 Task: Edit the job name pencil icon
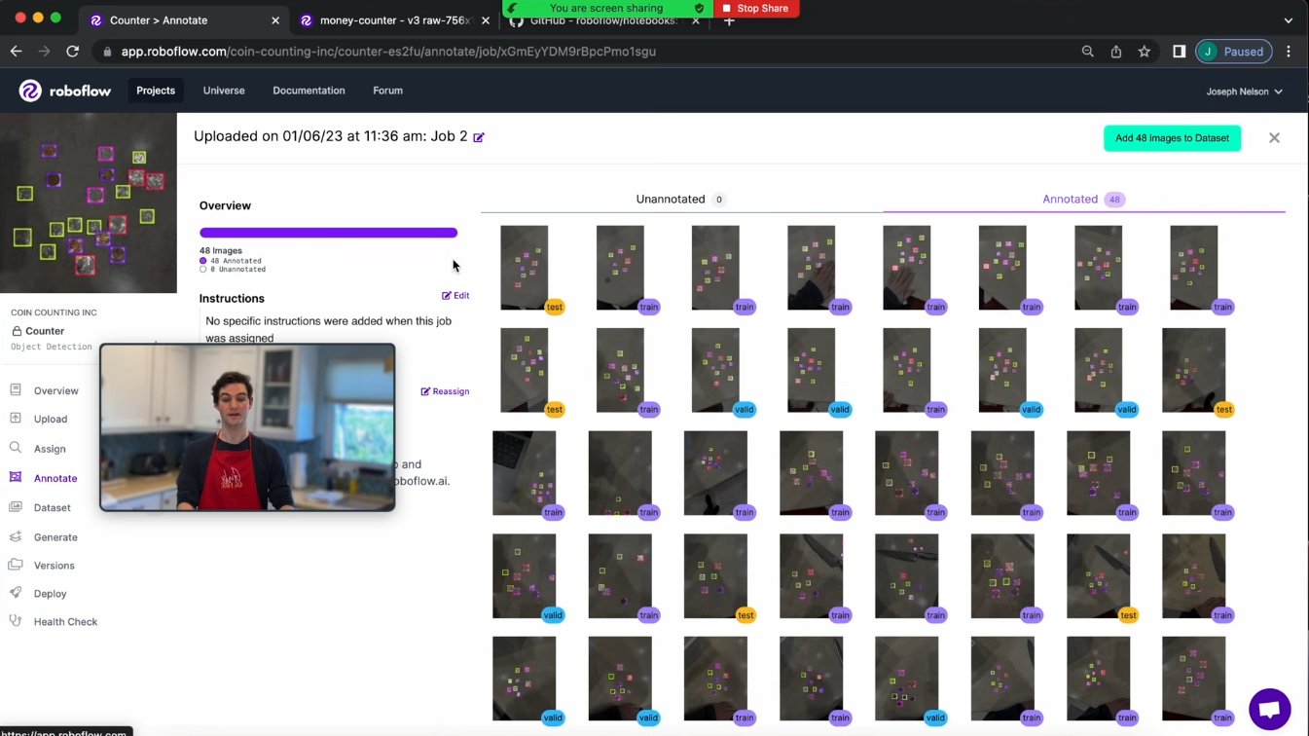(x=479, y=137)
